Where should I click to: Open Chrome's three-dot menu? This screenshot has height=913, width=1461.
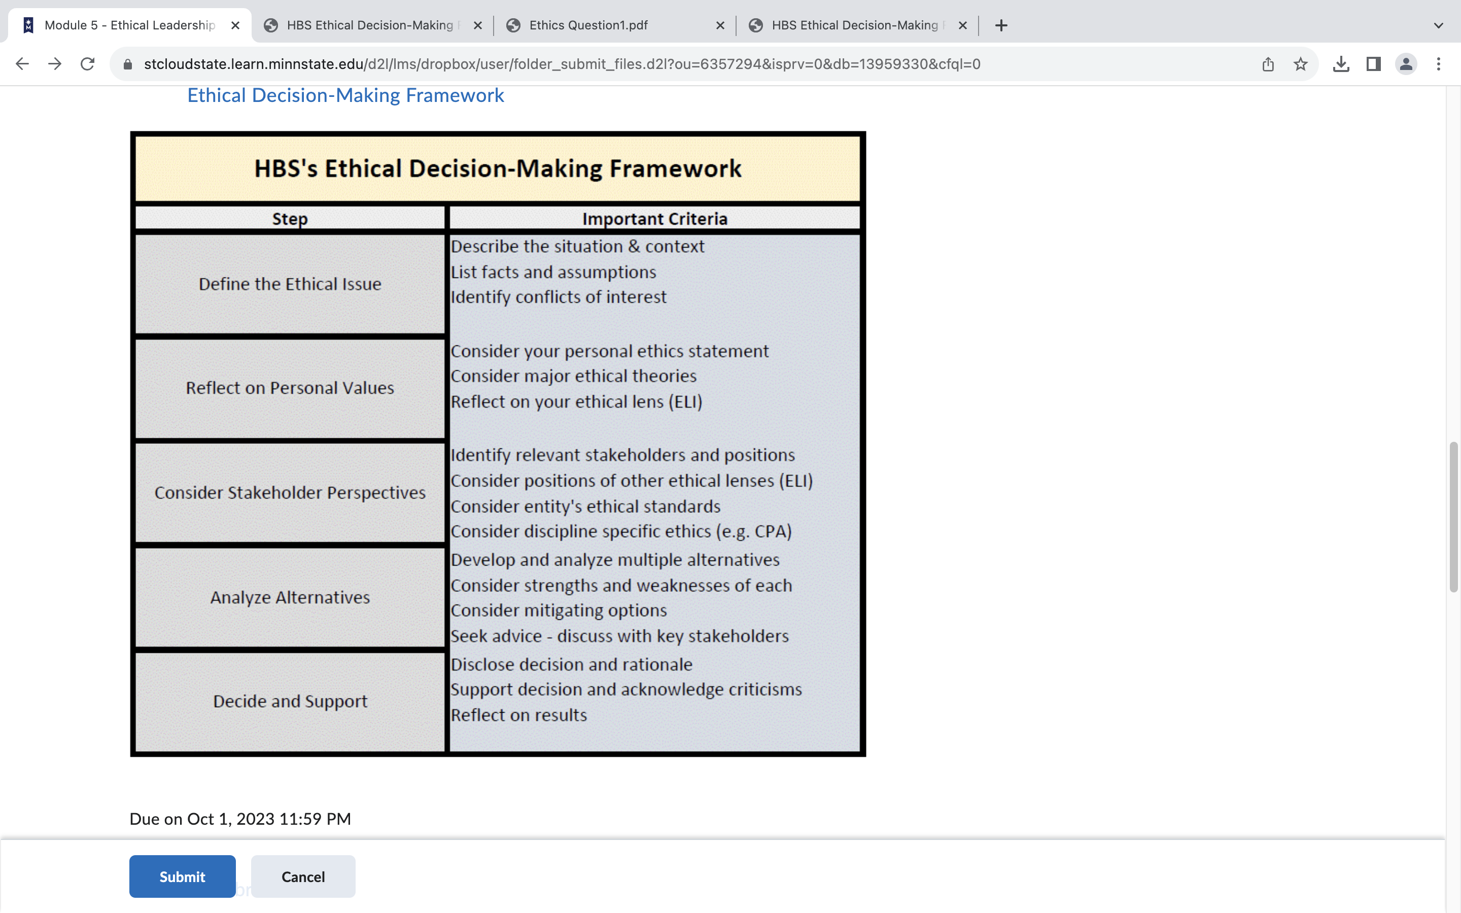click(x=1439, y=63)
